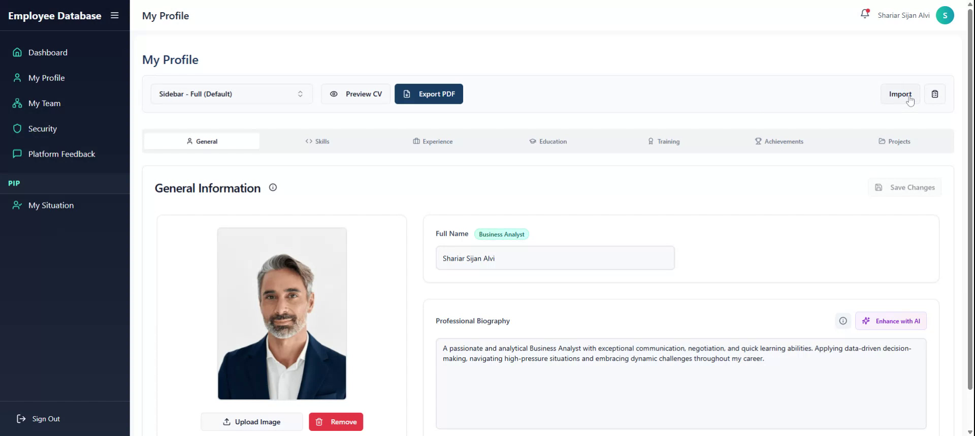Click the notification bell icon
975x436 pixels.
[864, 15]
